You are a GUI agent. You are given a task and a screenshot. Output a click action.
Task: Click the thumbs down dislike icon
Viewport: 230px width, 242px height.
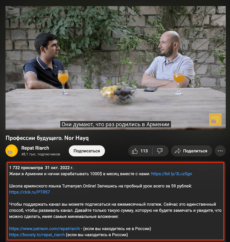[x=160, y=151]
